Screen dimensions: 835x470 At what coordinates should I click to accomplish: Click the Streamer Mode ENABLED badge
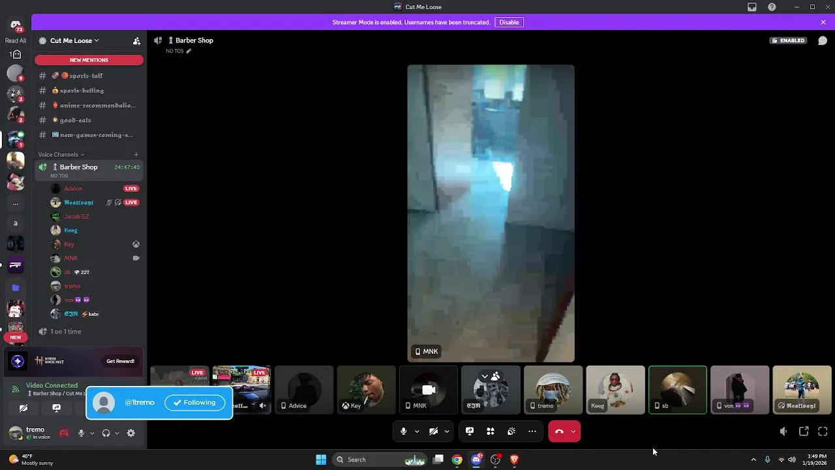(789, 40)
